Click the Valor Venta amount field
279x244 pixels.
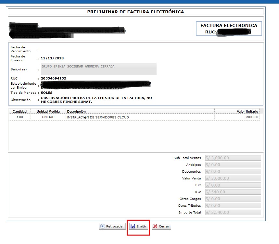point(233,178)
